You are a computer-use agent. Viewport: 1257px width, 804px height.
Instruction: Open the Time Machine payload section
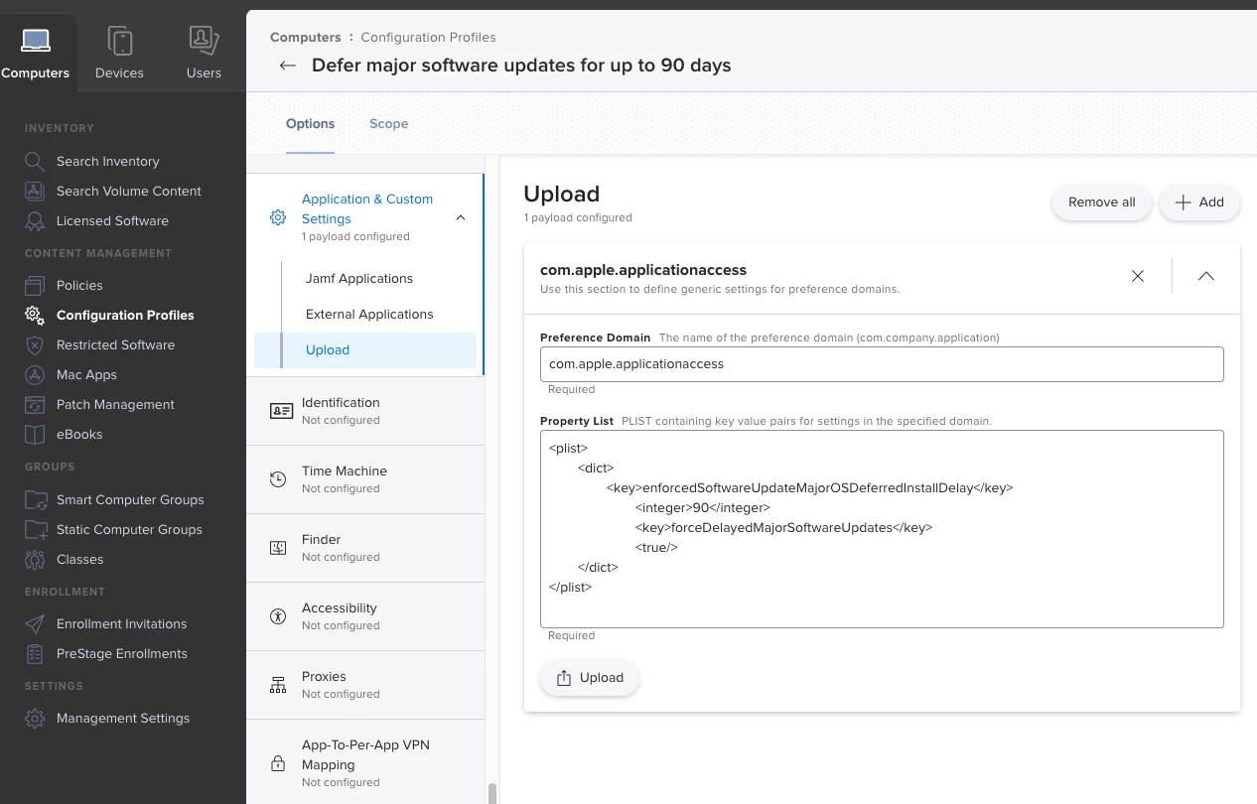(365, 479)
